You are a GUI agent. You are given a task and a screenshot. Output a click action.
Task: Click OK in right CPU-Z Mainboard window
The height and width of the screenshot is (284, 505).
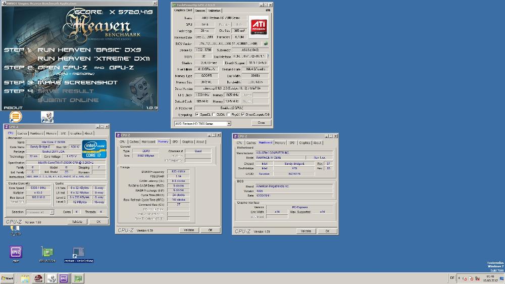tap(327, 231)
